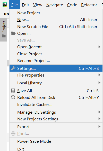Expand the Local History submenu arrow
Viewport: 103px width, 151px height.
(99, 83)
